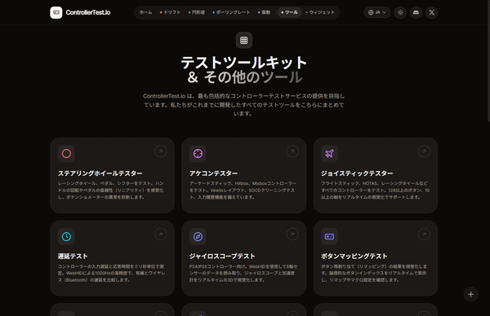The height and width of the screenshot is (316, 490).
Task: Click the grid icon above the heading
Action: coord(244,40)
